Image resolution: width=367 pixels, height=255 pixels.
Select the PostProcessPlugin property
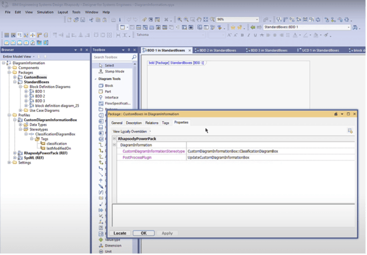point(137,158)
